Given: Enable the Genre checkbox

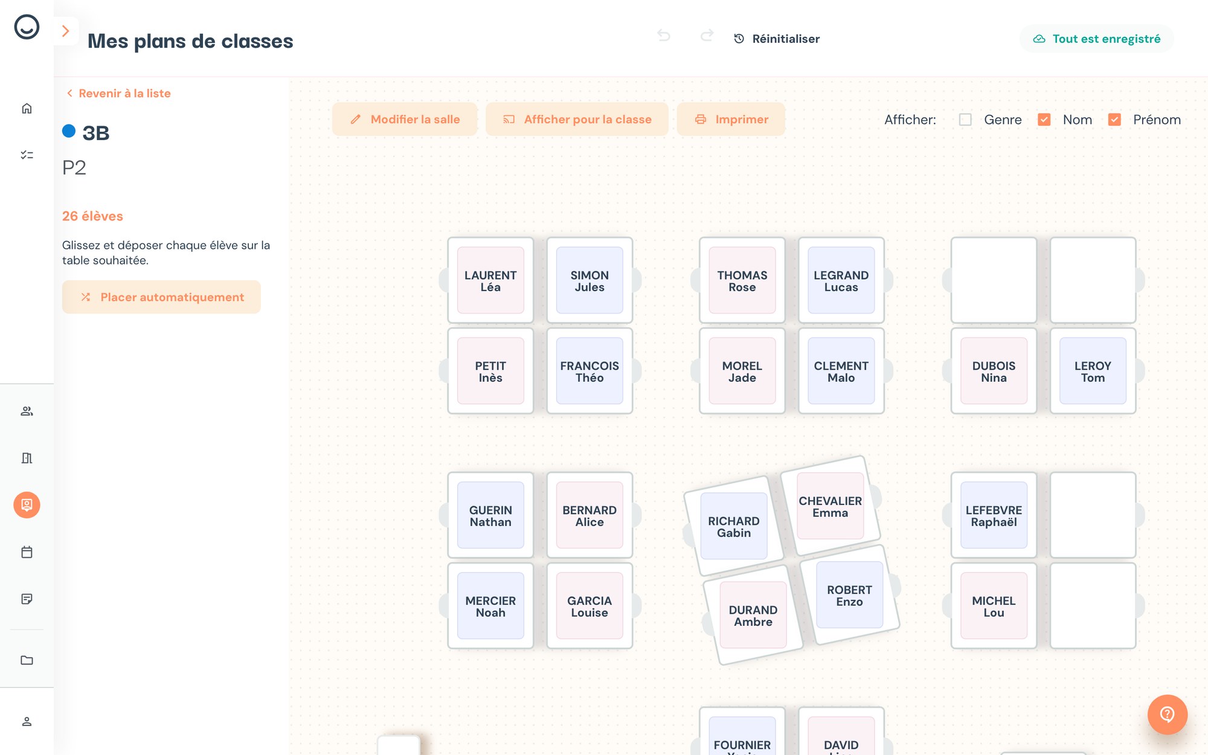Looking at the screenshot, I should pyautogui.click(x=965, y=120).
